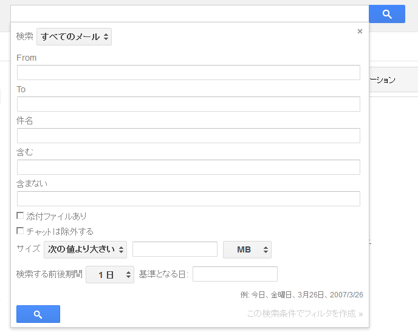The image size is (418, 335).
Task: Click the blue search button in top bar
Action: [x=386, y=14]
